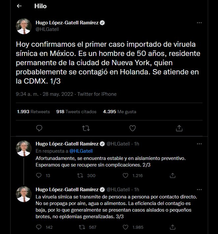Reply to the main tweet about viruela símica
Screen dimensions: 218x234
39,128
